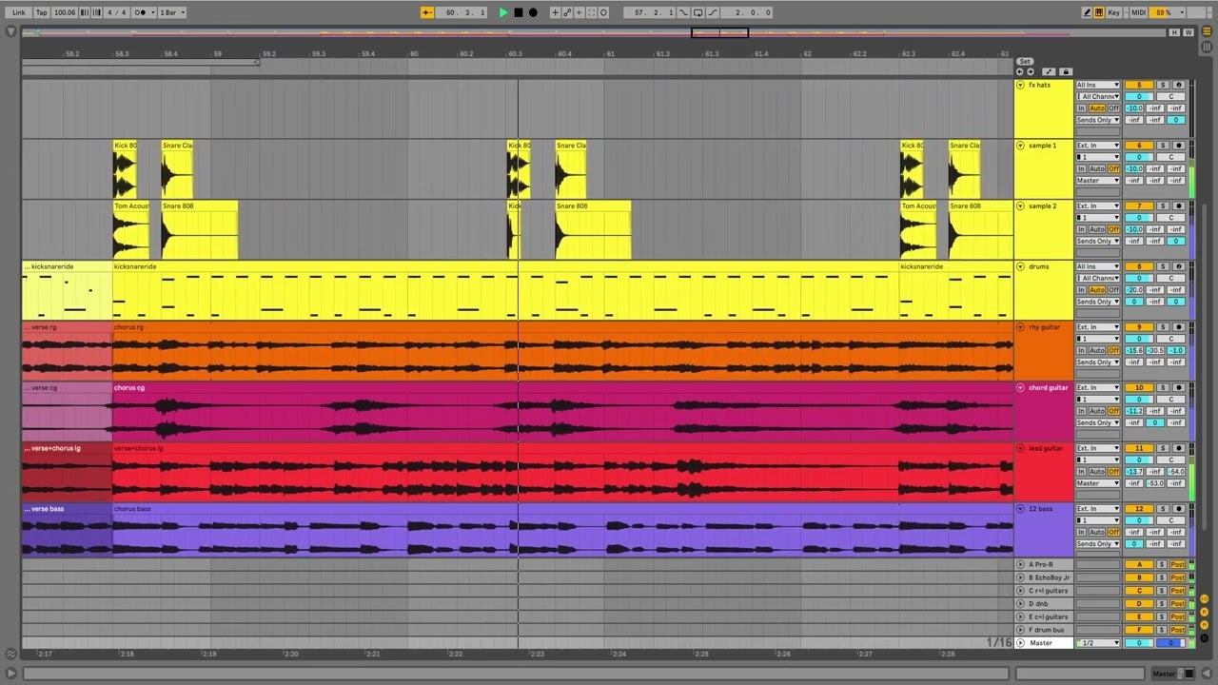Enable Draw Mode pencil icon
The width and height of the screenshot is (1218, 685).
click(x=1087, y=12)
